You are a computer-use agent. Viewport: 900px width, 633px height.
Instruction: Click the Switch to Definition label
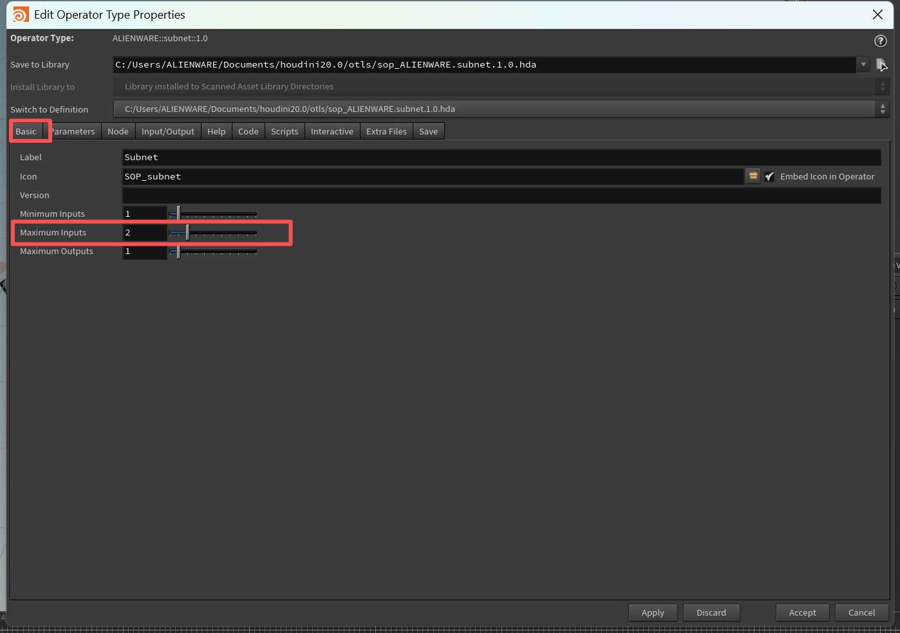click(x=49, y=109)
